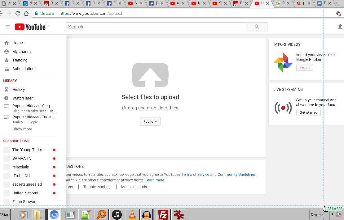This screenshot has height=220, width=344.
Task: Click the live streaming broadcast icon
Action: (283, 108)
